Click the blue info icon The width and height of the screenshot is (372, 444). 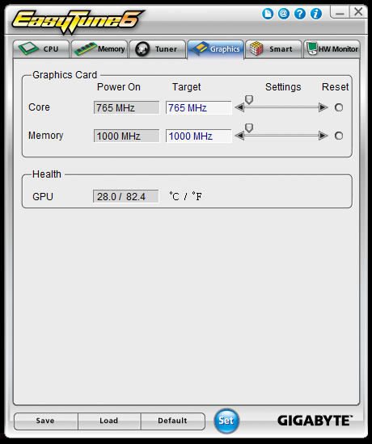click(x=316, y=13)
